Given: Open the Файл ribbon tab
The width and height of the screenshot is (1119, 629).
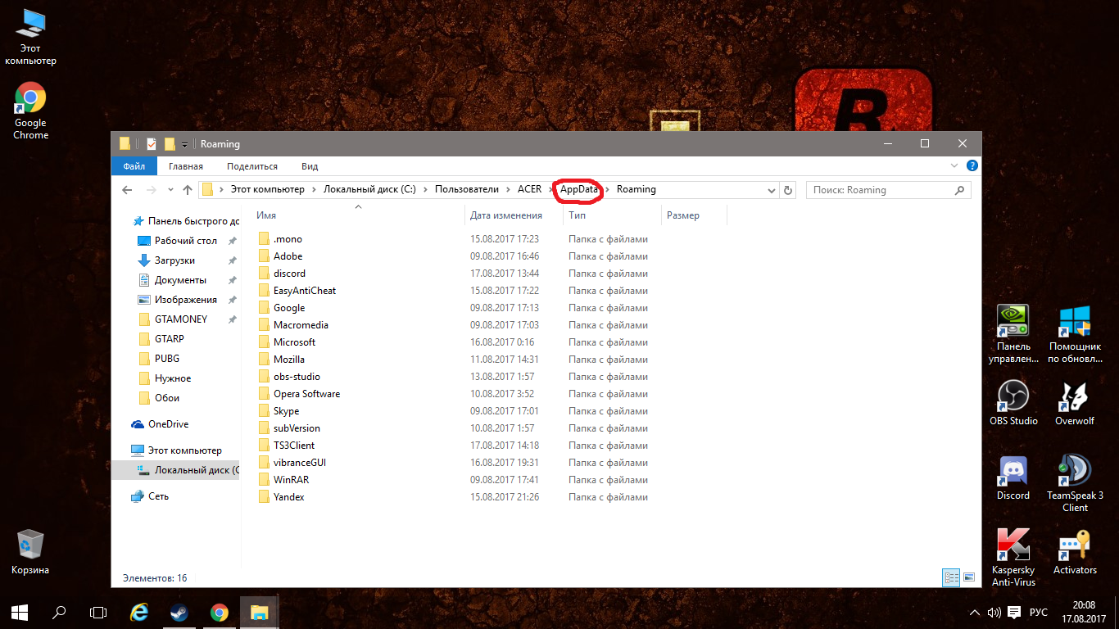Looking at the screenshot, I should click(134, 166).
